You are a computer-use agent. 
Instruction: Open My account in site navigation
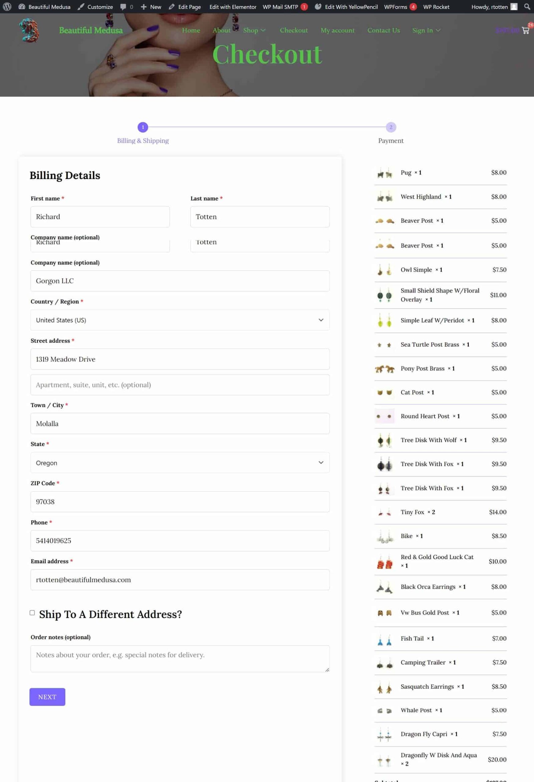coord(337,30)
